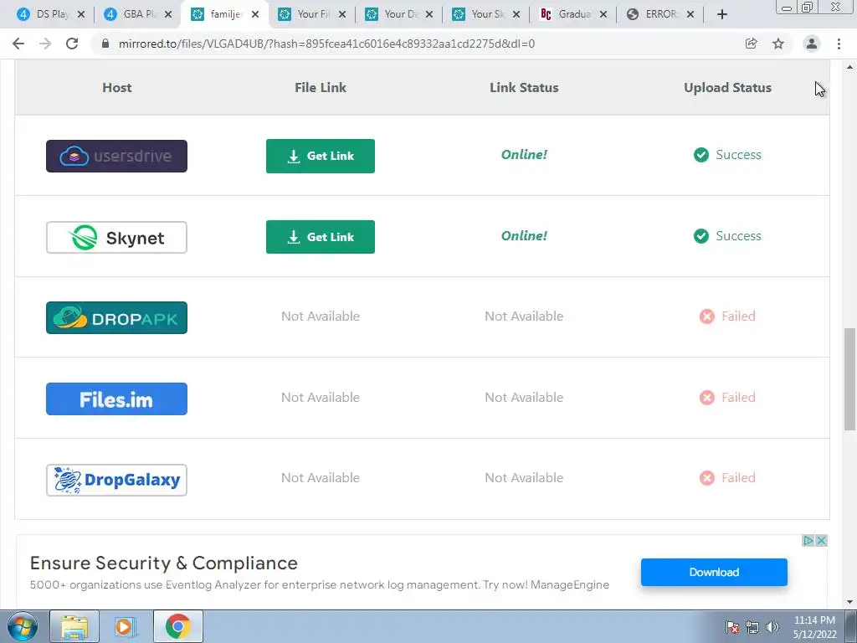The width and height of the screenshot is (857, 643).
Task: Click the DropAPK host logo
Action: point(116,317)
